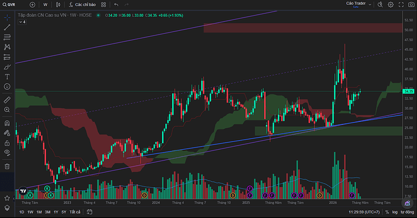Open the go to date calendar icon

point(89,212)
